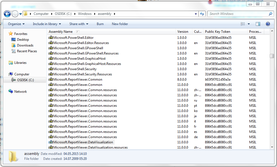
Task: Select OSDISK (C:) in navigation pane
Action: [x=25, y=80]
